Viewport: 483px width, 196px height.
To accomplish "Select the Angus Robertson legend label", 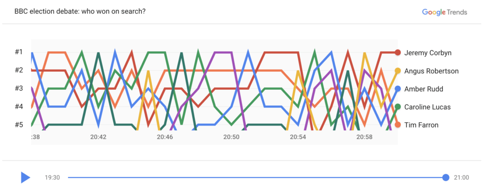I will click(432, 71).
